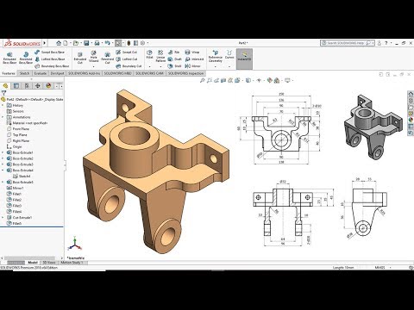Click the Edit Appearance icon

pos(269,81)
